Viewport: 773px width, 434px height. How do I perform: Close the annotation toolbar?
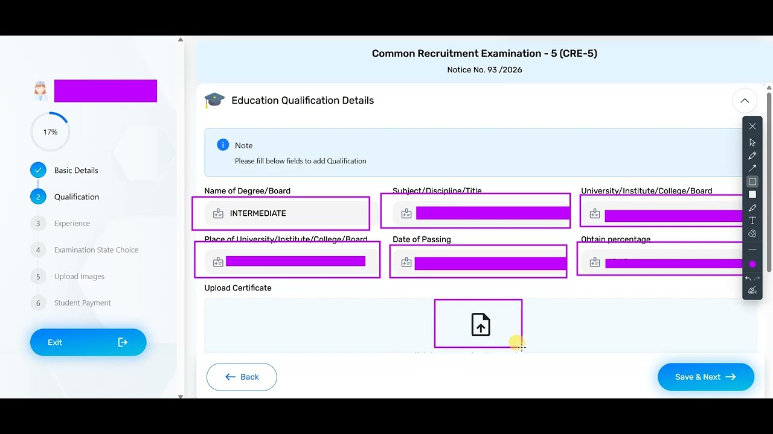pyautogui.click(x=752, y=126)
